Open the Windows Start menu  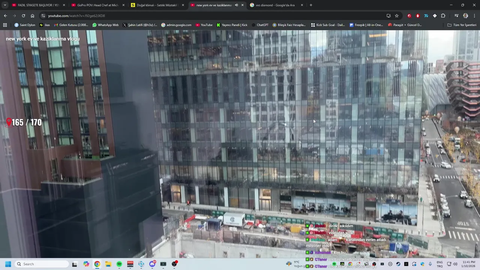tap(8, 264)
